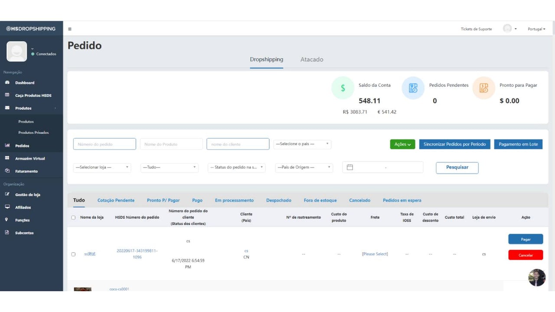The width and height of the screenshot is (555, 312).
Task: Expand the Selecionar loja dropdown
Action: (102, 167)
